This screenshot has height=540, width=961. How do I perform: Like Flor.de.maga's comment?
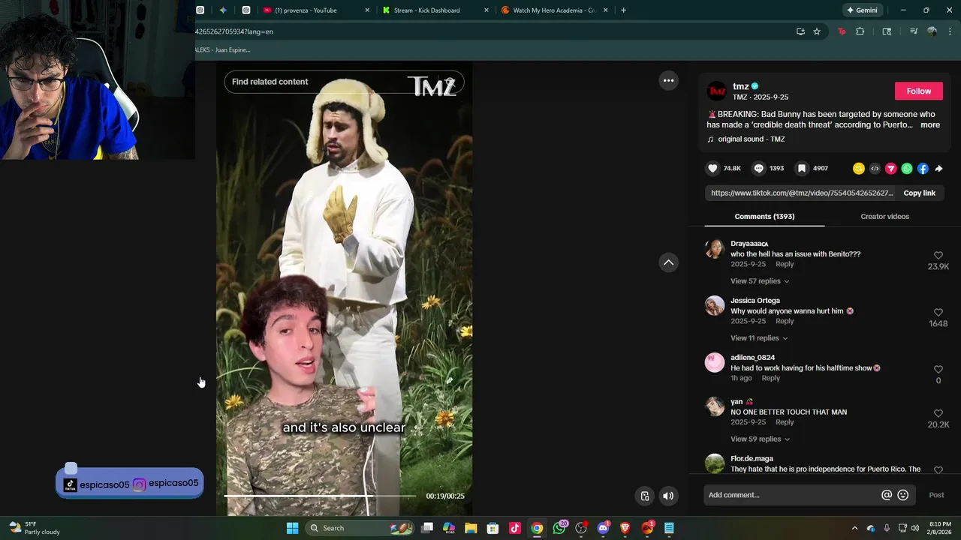click(x=938, y=470)
